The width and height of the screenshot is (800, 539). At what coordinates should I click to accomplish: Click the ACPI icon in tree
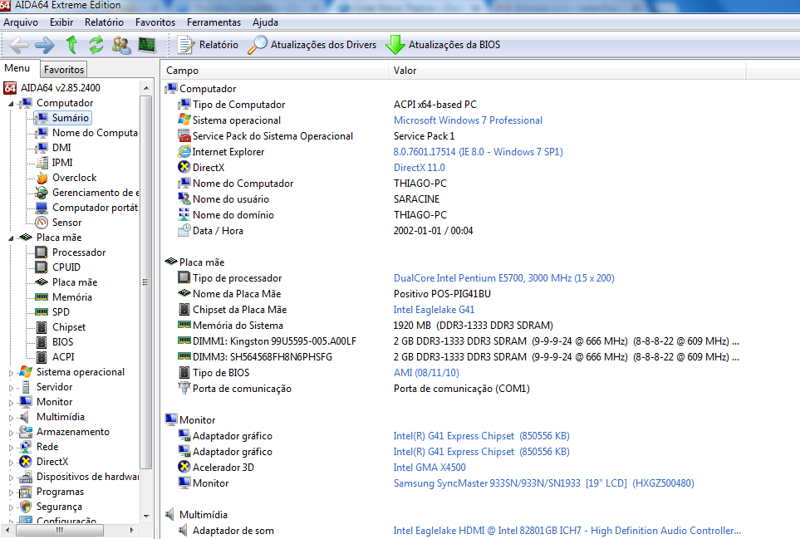(42, 357)
